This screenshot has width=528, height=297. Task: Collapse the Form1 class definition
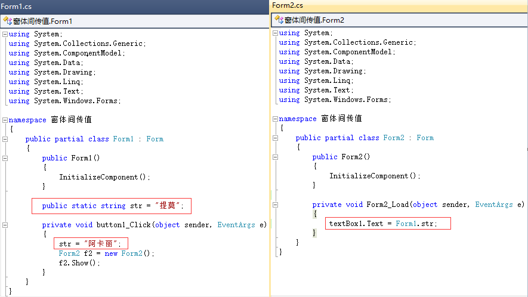coord(5,139)
